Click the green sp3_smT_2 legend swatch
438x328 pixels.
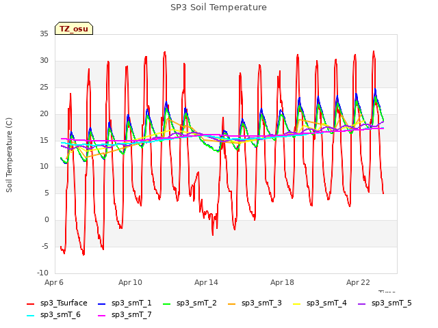point(167,303)
